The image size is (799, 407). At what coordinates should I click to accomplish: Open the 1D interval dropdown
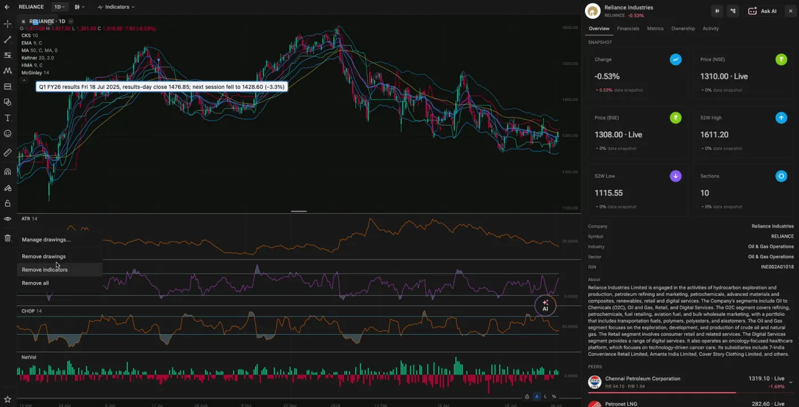click(x=59, y=7)
